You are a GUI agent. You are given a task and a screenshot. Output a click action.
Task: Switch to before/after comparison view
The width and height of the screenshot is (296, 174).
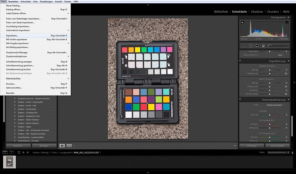pos(69,145)
